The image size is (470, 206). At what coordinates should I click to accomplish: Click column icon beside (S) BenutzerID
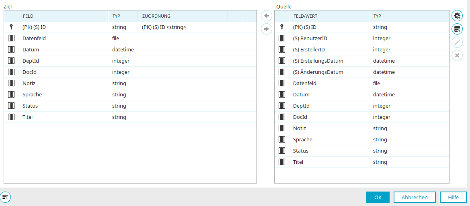[282, 38]
